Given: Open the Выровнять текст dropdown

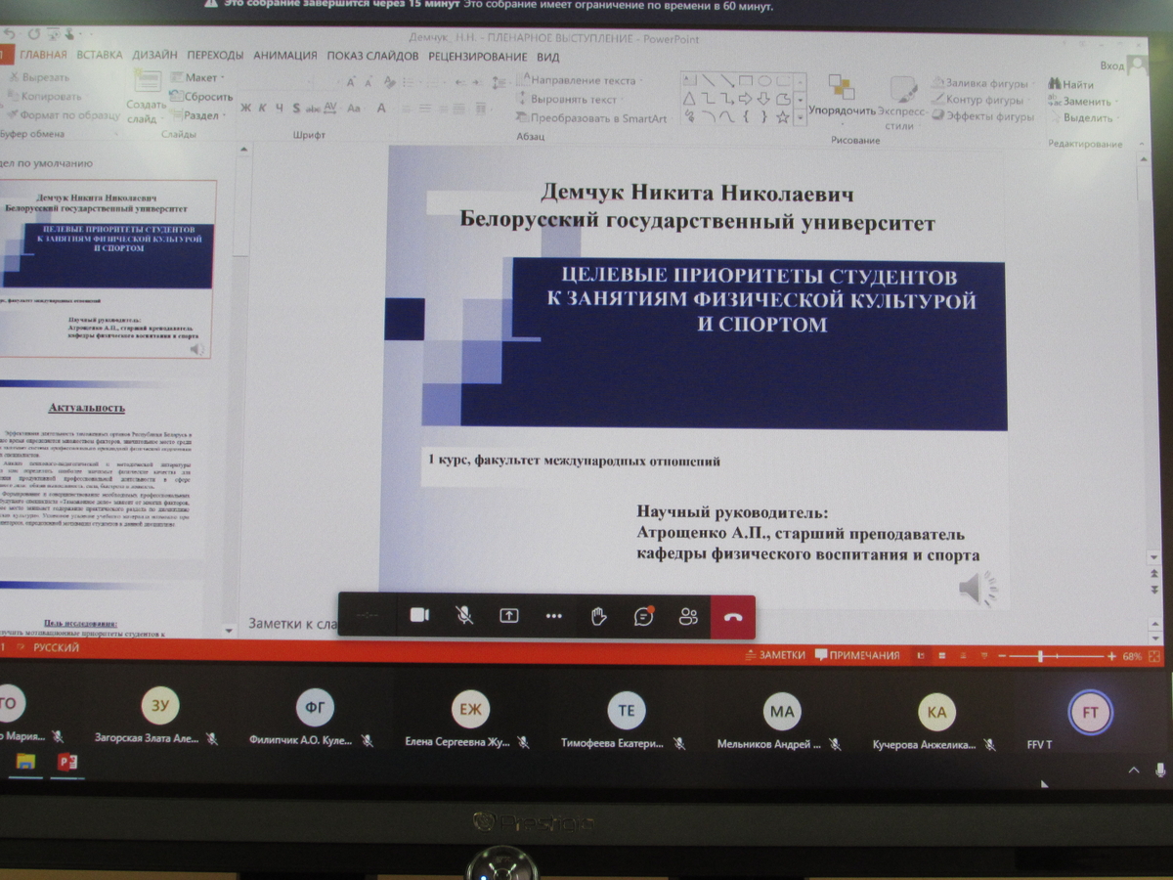Looking at the screenshot, I should (x=571, y=99).
